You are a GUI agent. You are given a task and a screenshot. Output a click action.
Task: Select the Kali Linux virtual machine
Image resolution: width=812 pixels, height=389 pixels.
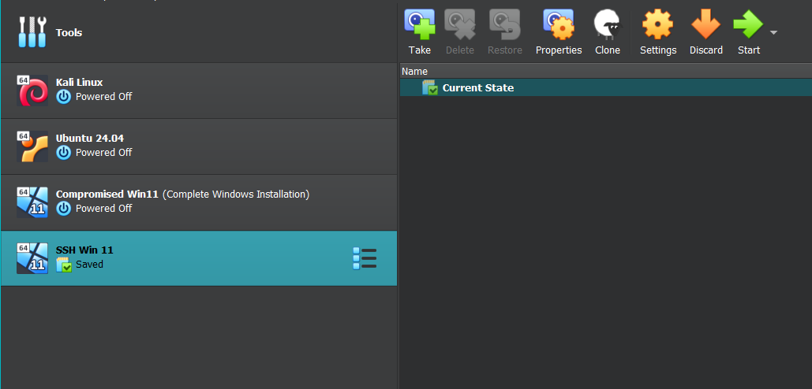[199, 91]
